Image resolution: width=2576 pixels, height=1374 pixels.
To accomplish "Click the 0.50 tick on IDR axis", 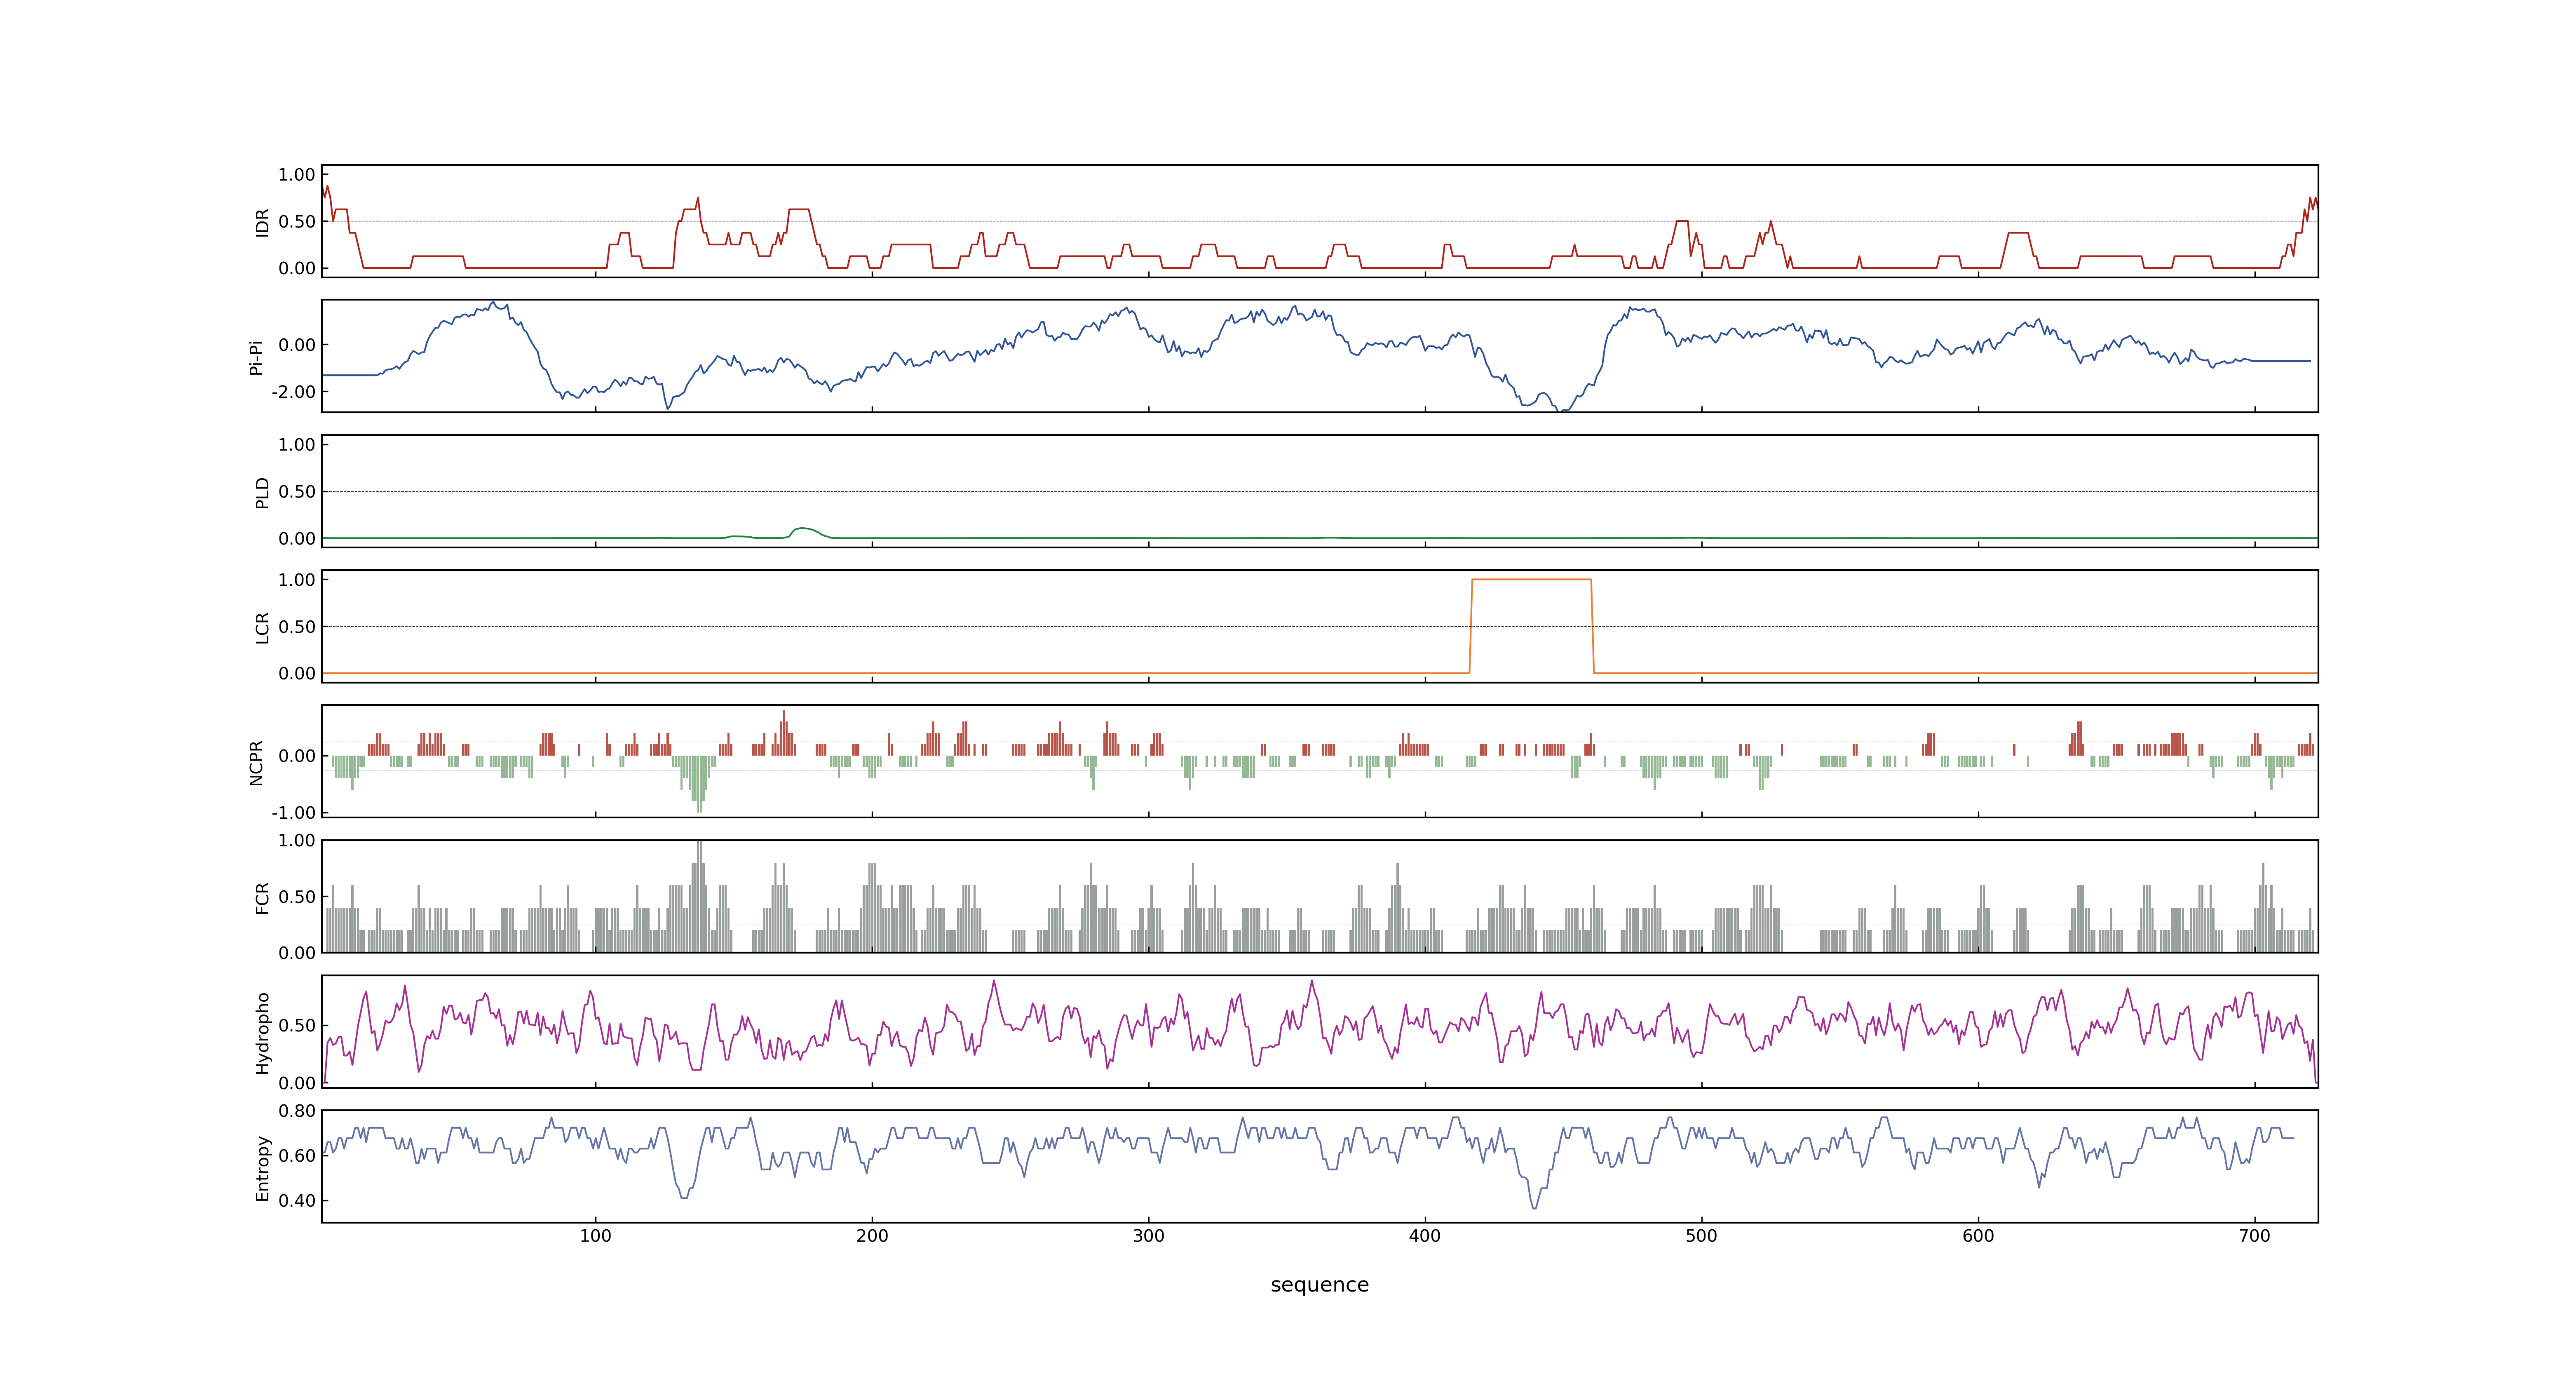I will pyautogui.click(x=297, y=222).
